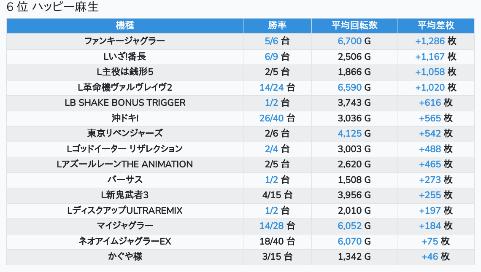The height and width of the screenshot is (272, 481).
Task: Click L主役は銭形5 machine name
Action: (124, 72)
